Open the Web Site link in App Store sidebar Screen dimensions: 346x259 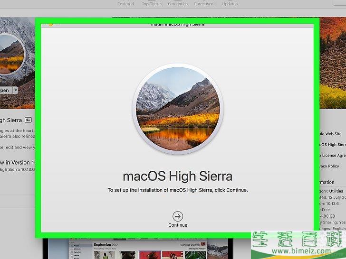(331, 134)
